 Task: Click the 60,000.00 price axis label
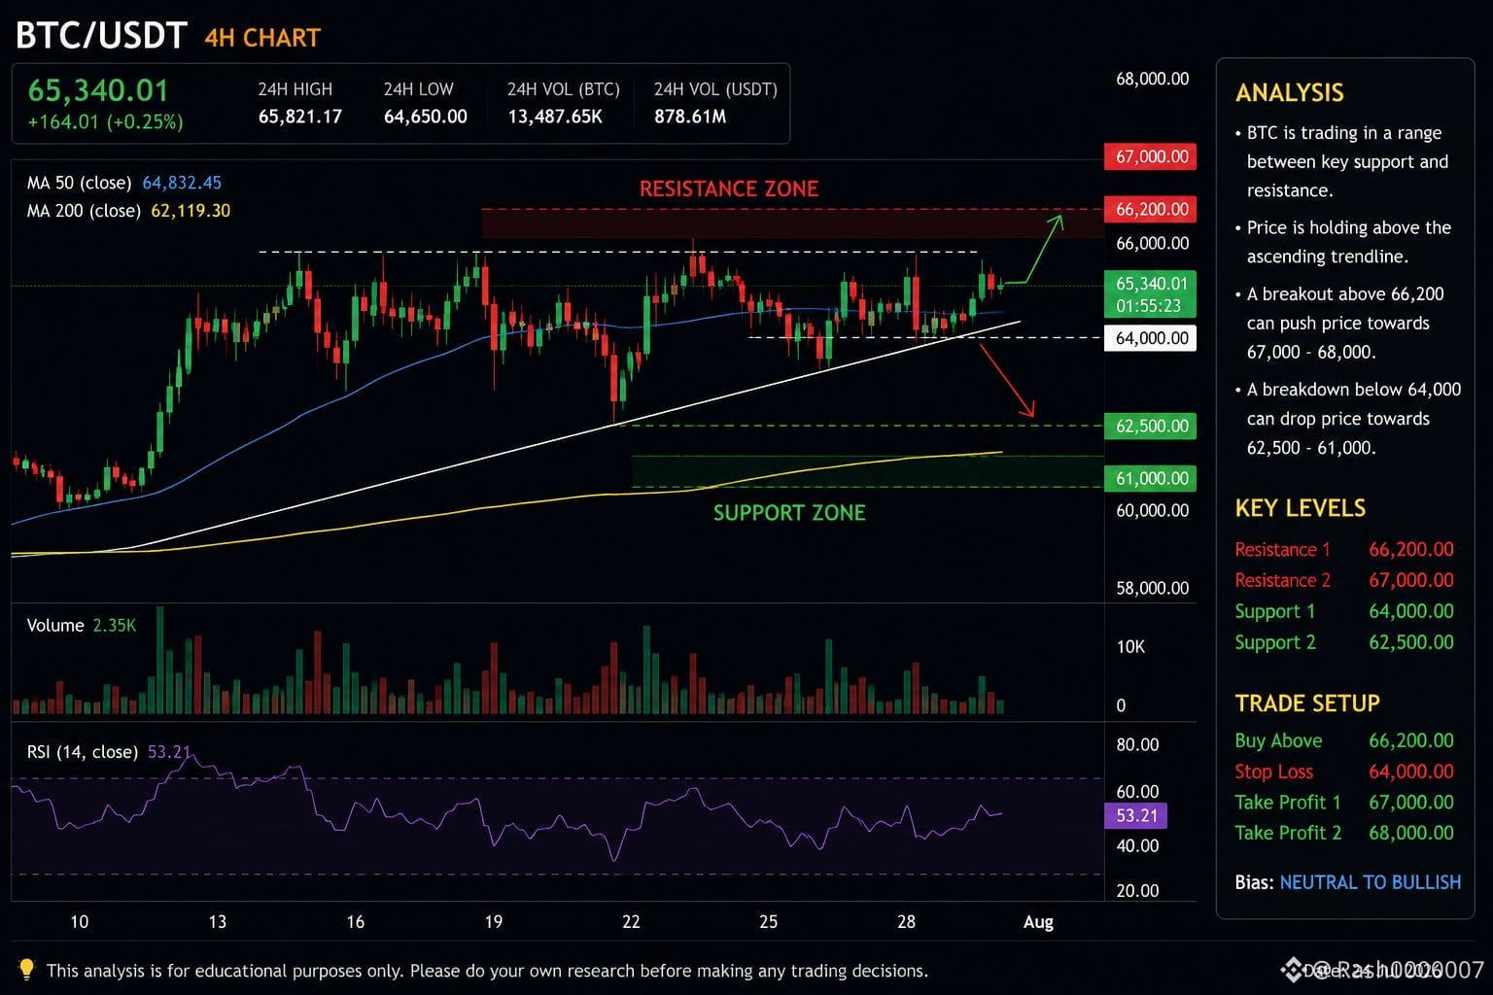click(1152, 510)
